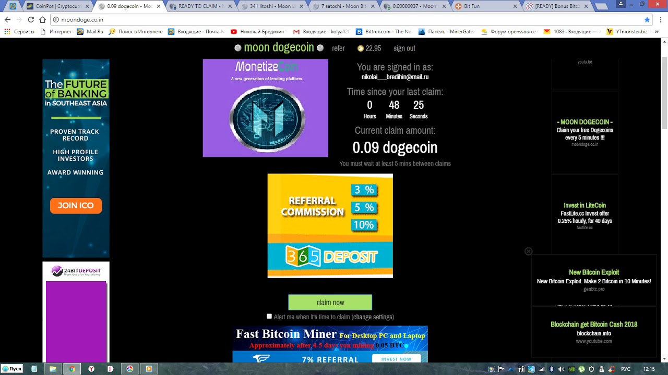Switch to the 0.00000037 Moon tab

(415, 6)
